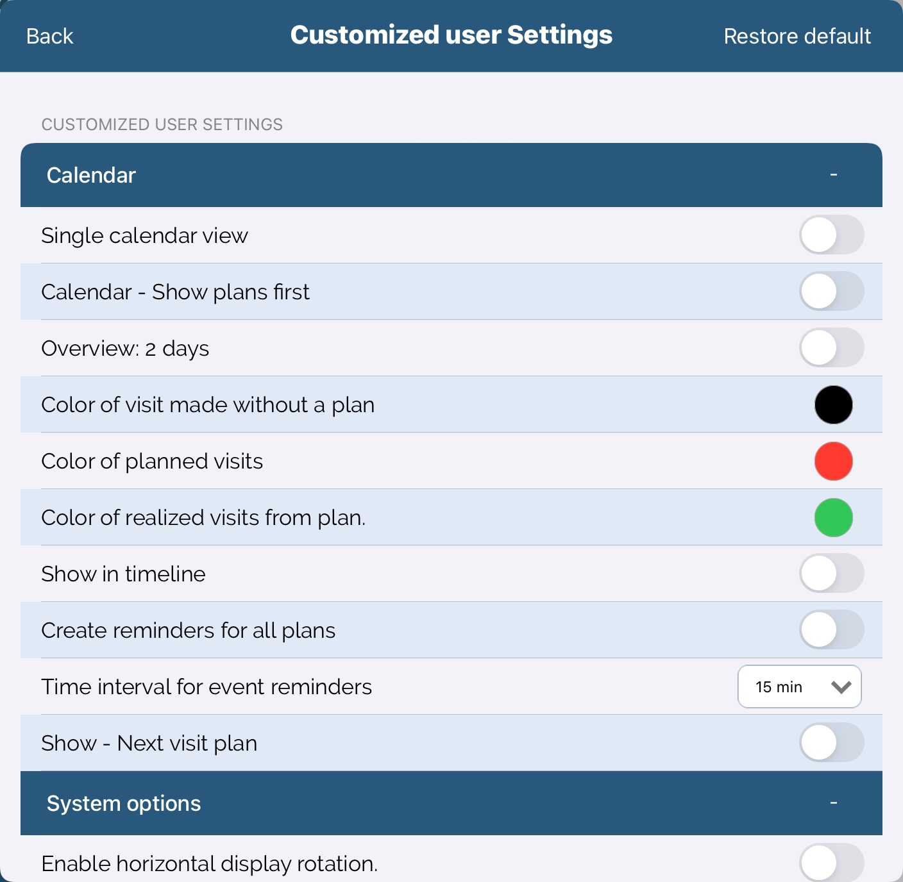Viewport: 903px width, 882px height.
Task: Enable Create reminders for all plans
Action: pyautogui.click(x=831, y=630)
